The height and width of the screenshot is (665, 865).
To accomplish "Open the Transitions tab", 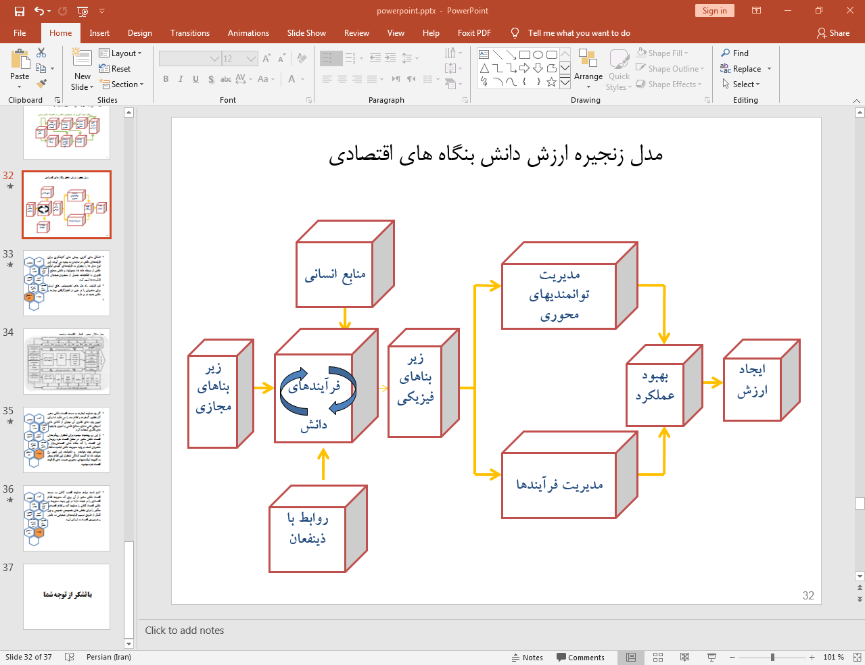I will (x=190, y=32).
